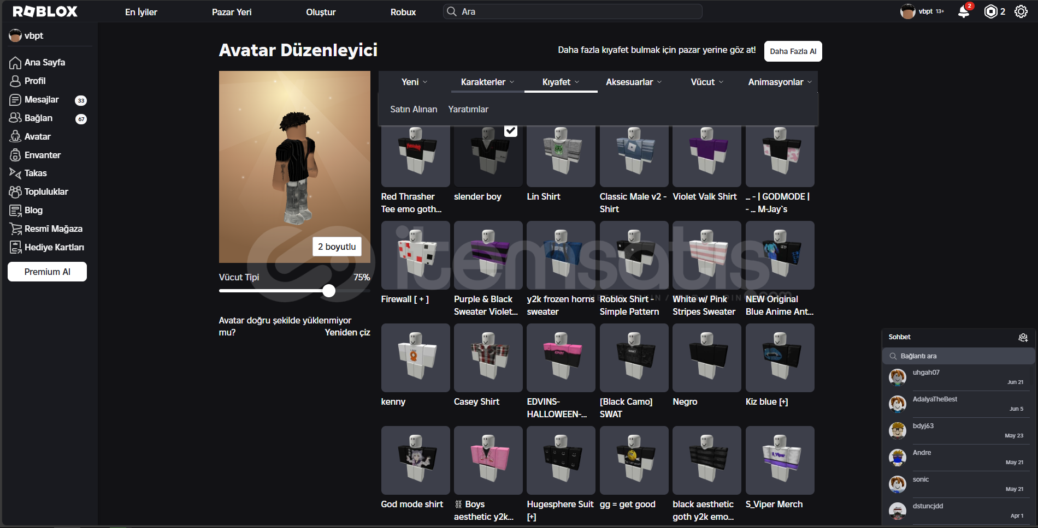Open Topluluklar in sidebar
Image resolution: width=1038 pixels, height=528 pixels.
click(46, 191)
